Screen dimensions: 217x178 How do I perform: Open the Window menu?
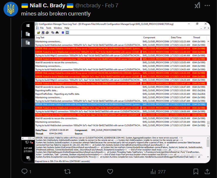[x=58, y=28]
